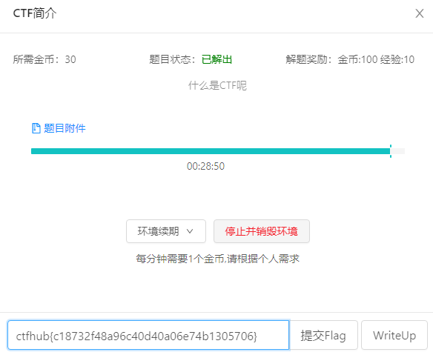This screenshot has height=355, width=433.
Task: Open the 题目附件 attachment link
Action: tap(65, 128)
